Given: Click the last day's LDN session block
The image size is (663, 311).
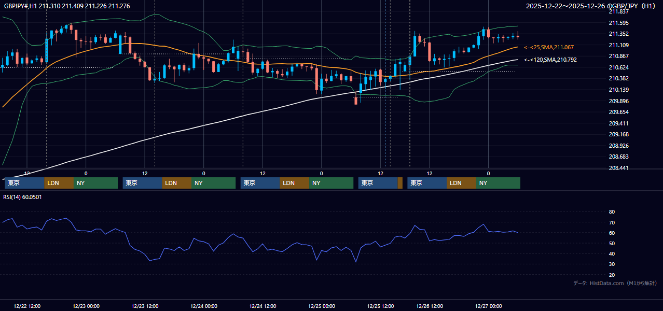Looking at the screenshot, I should 461,183.
